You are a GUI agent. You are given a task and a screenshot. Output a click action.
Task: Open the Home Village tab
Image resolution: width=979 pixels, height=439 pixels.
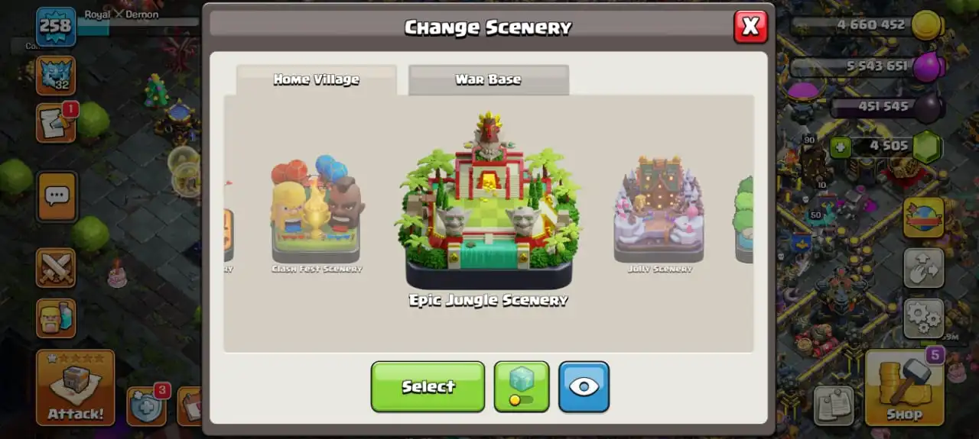coord(316,79)
